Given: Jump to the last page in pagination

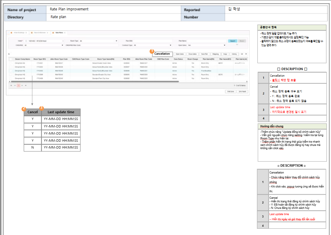Looking at the screenshot, I should pyautogui.click(x=26, y=85).
